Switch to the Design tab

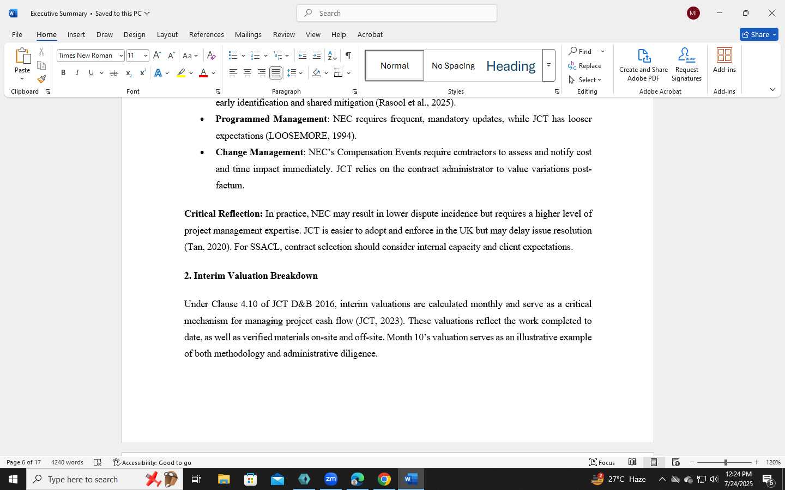tap(135, 34)
